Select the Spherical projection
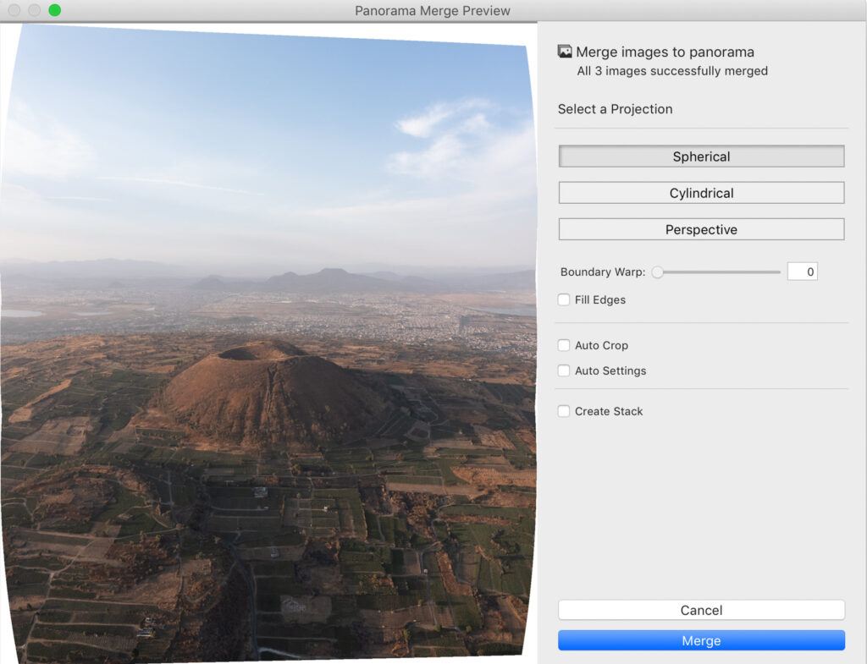 pos(701,156)
